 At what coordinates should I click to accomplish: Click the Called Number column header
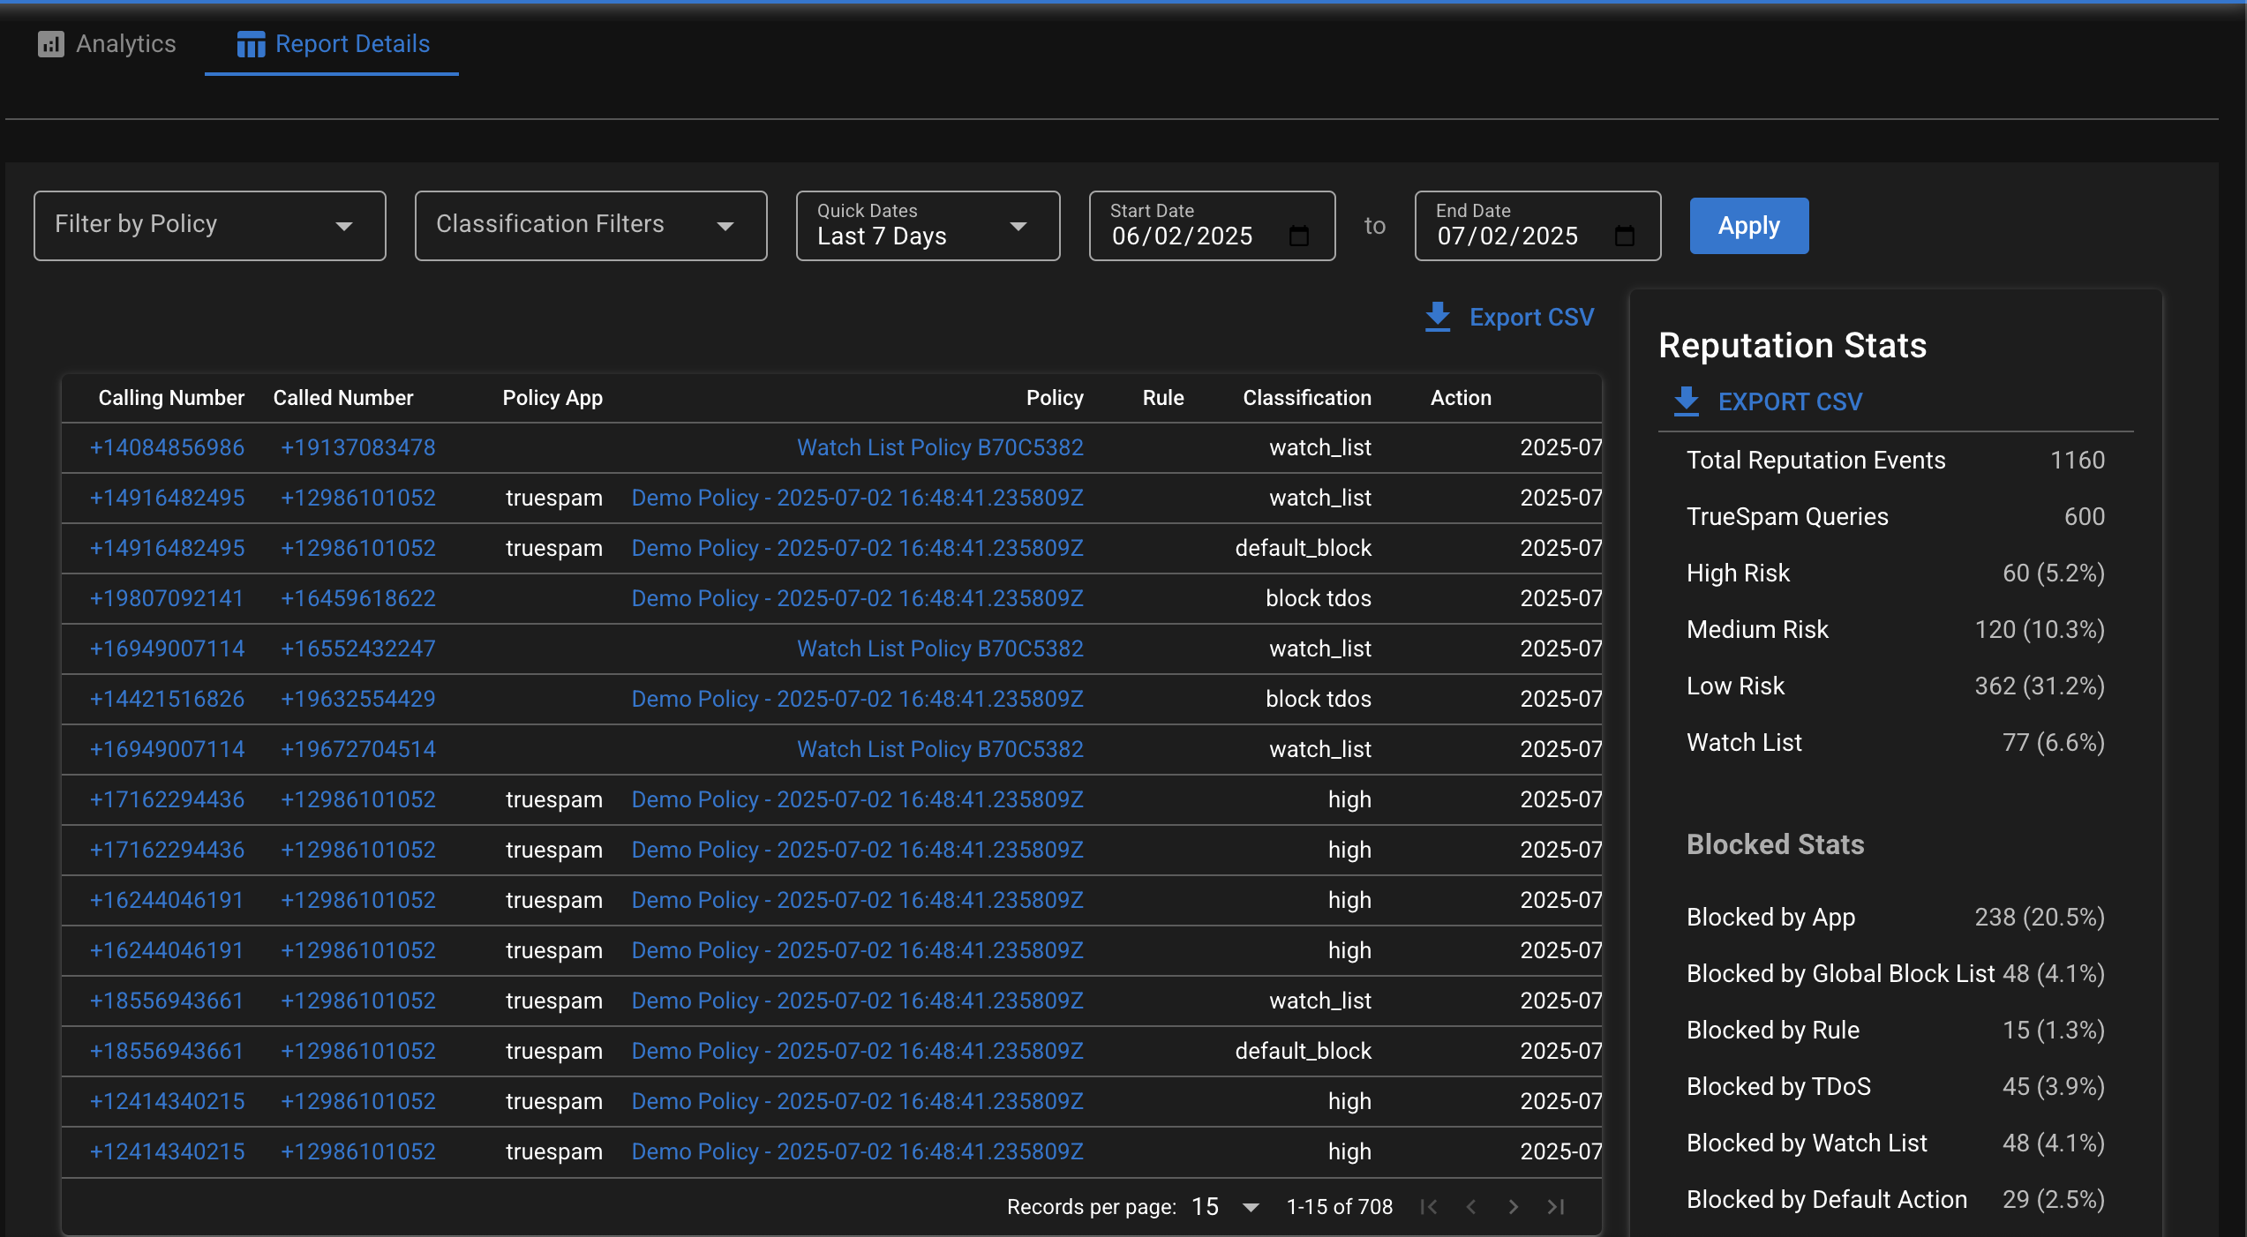(343, 398)
